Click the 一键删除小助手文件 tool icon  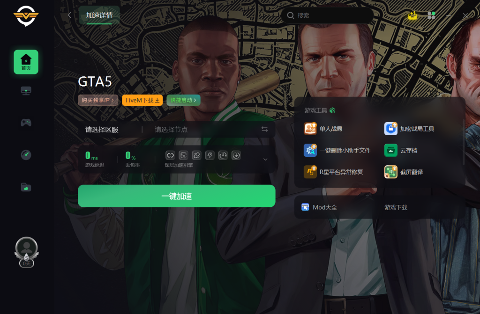[x=310, y=150]
